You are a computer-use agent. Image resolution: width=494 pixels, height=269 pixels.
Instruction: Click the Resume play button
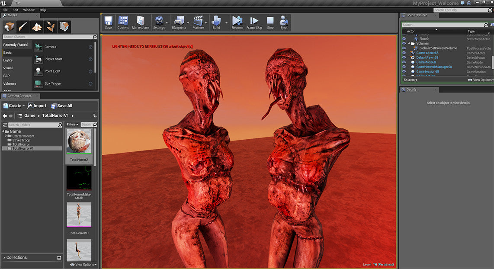tap(237, 22)
